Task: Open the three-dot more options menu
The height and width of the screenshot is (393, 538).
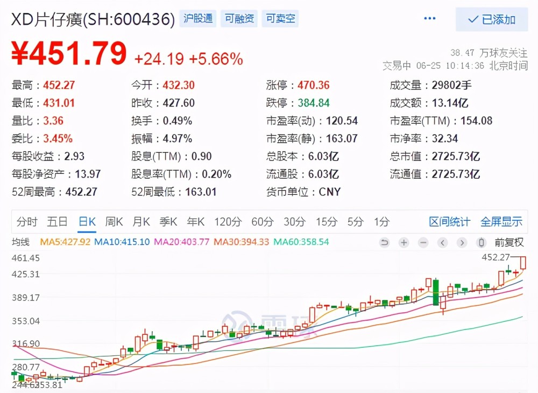Action: coord(429,18)
